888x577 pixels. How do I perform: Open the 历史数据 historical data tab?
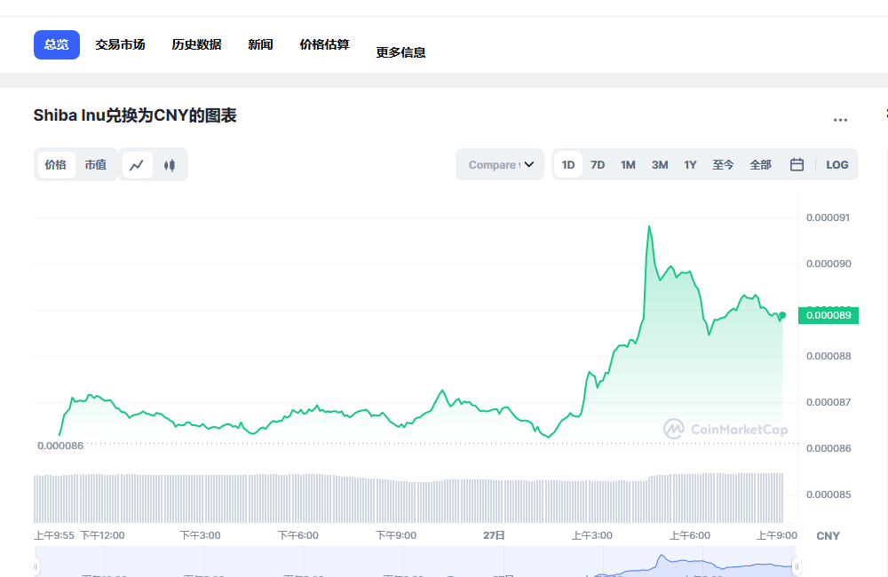(196, 44)
